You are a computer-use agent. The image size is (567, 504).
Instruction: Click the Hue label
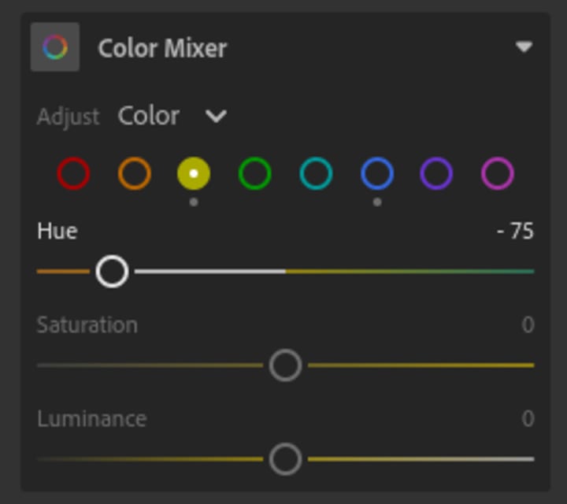tap(57, 232)
